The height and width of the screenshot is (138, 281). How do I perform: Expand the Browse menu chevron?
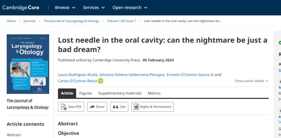point(74,8)
